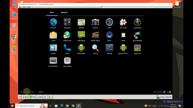Open the Downloads app

138,23
